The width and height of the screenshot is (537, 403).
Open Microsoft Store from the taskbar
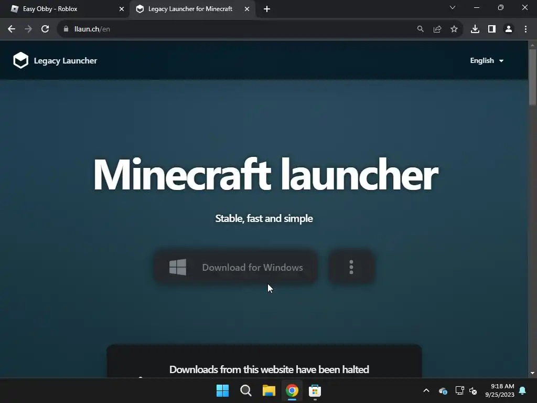click(315, 390)
